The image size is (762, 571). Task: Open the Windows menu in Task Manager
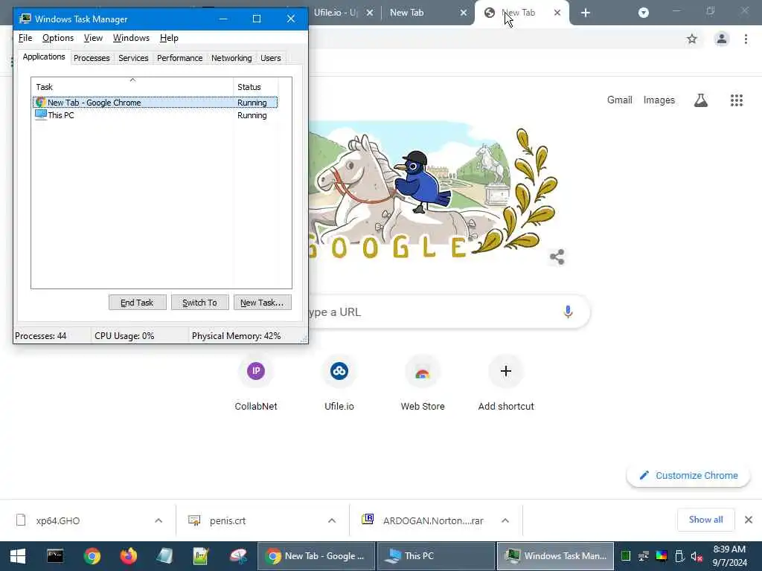coord(131,38)
